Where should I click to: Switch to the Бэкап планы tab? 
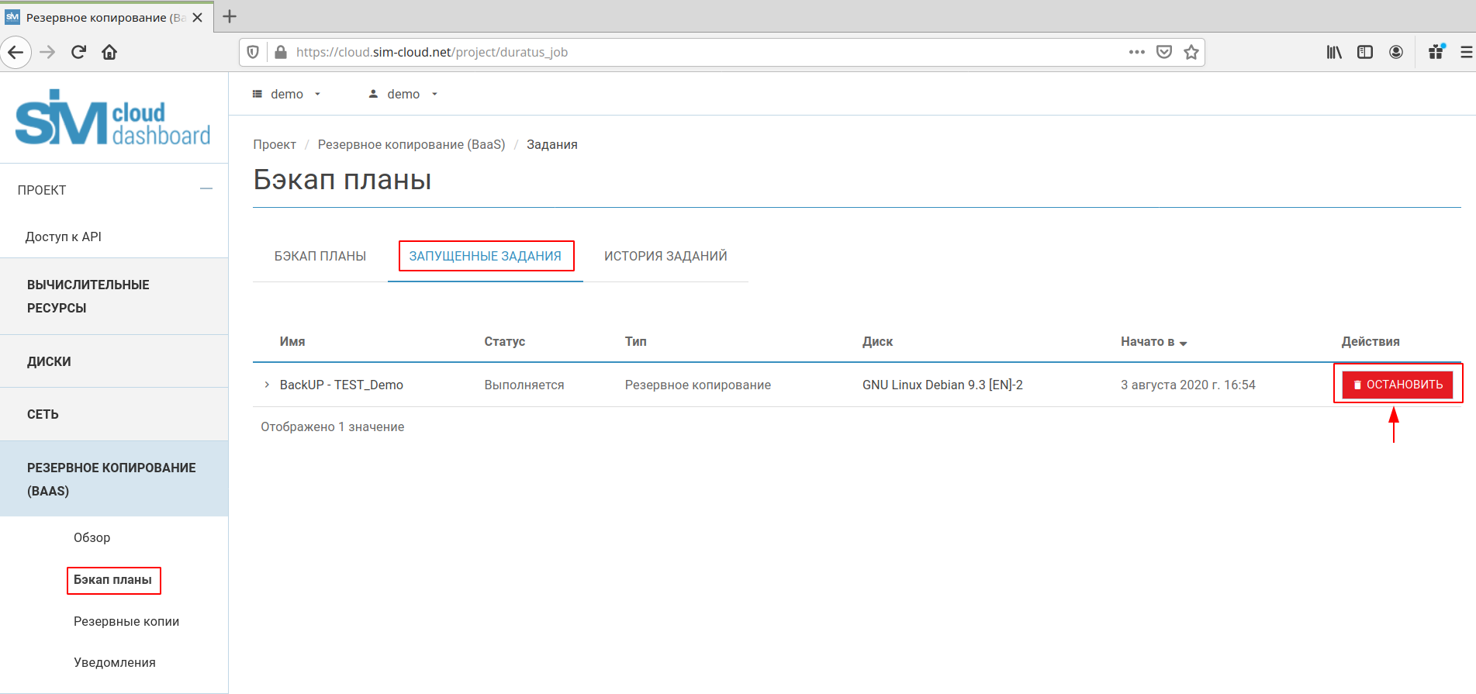coord(320,256)
